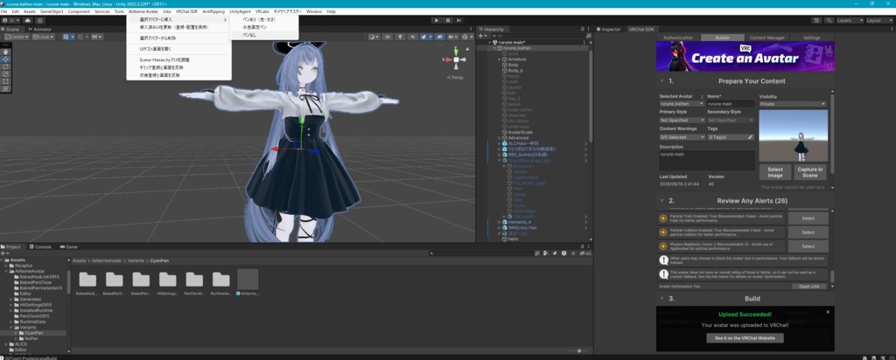The width and height of the screenshot is (896, 360).
Task: Select the Scale tool in Scene toolbar
Action: 6,73
